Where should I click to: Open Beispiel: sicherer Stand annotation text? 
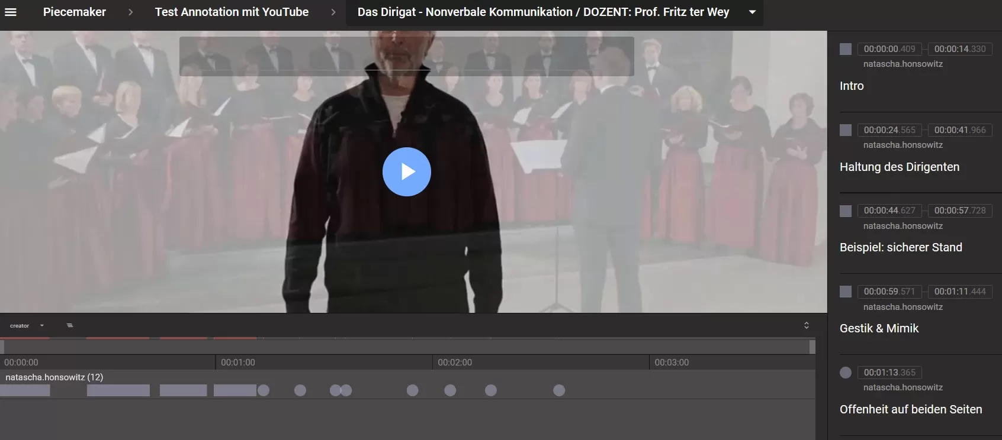[901, 247]
